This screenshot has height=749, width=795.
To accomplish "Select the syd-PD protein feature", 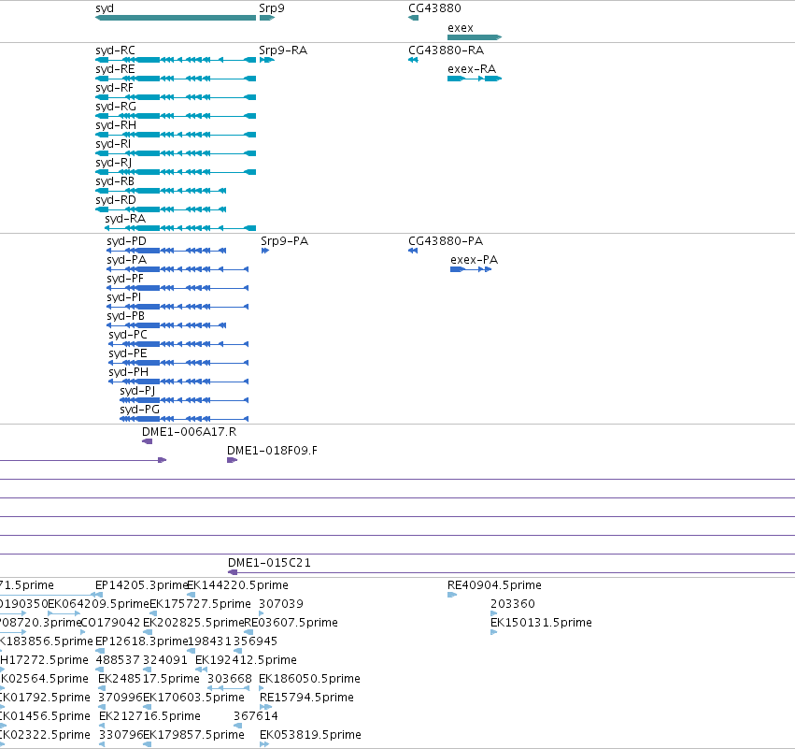I will [166, 251].
